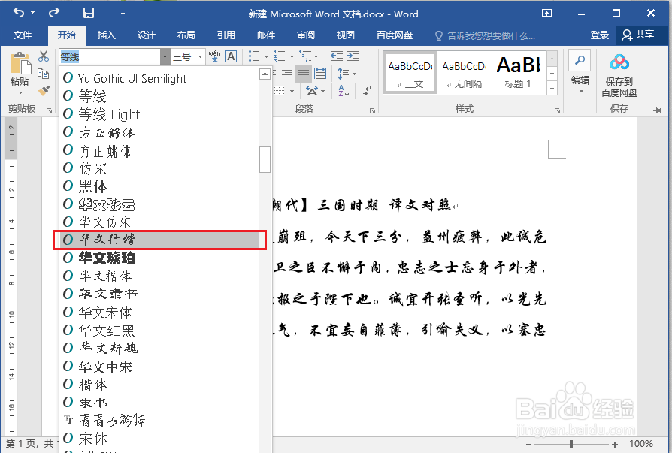Click the Sort (A-Z) icon
672x453 pixels.
[x=343, y=90]
